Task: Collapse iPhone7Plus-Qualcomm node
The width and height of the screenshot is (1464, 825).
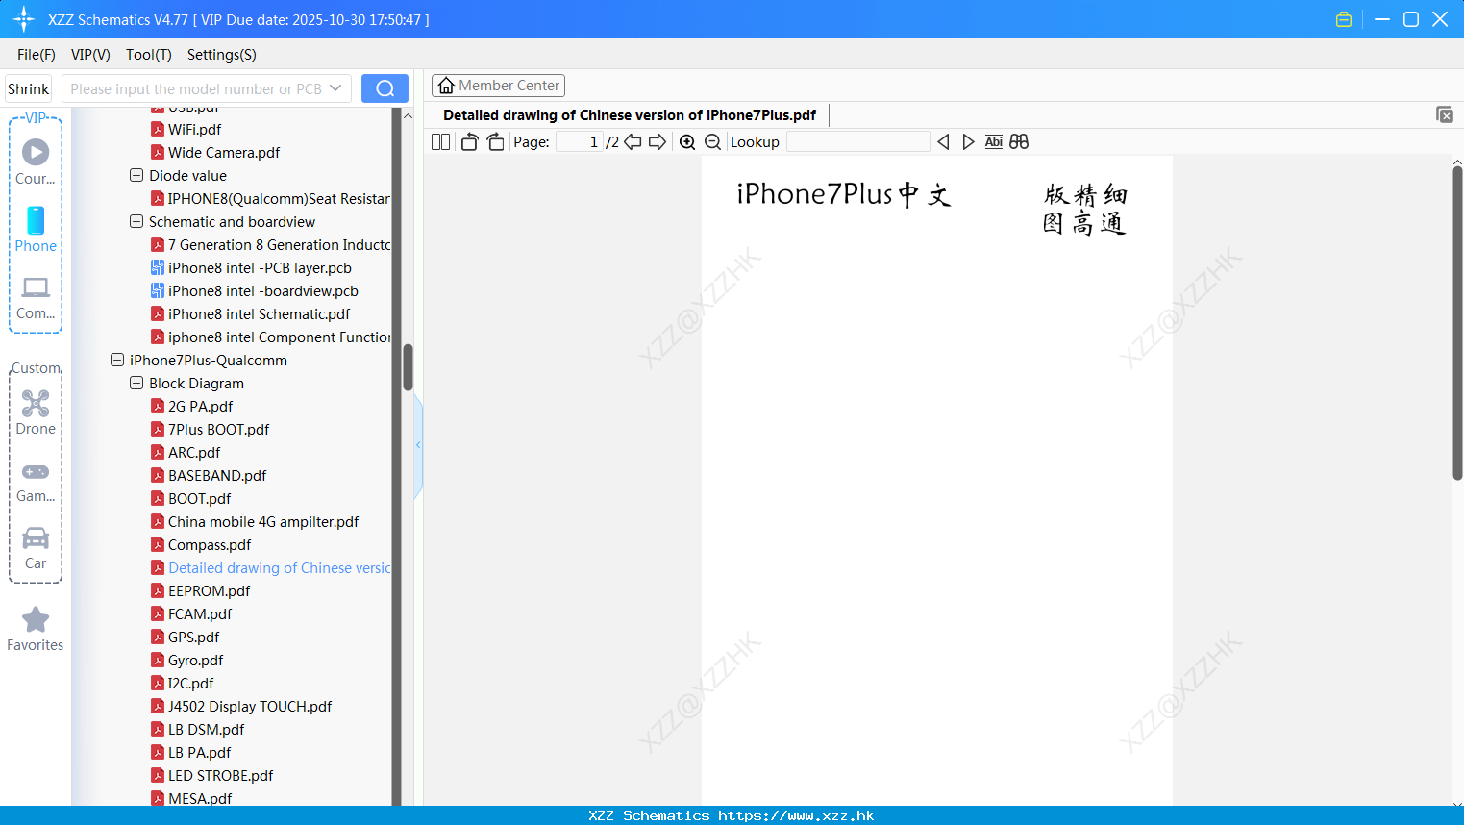Action: [117, 360]
